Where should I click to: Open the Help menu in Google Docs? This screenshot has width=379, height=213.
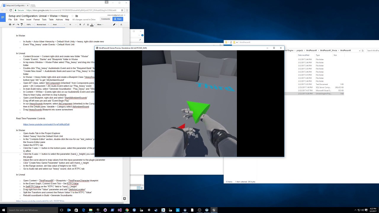coord(67,20)
